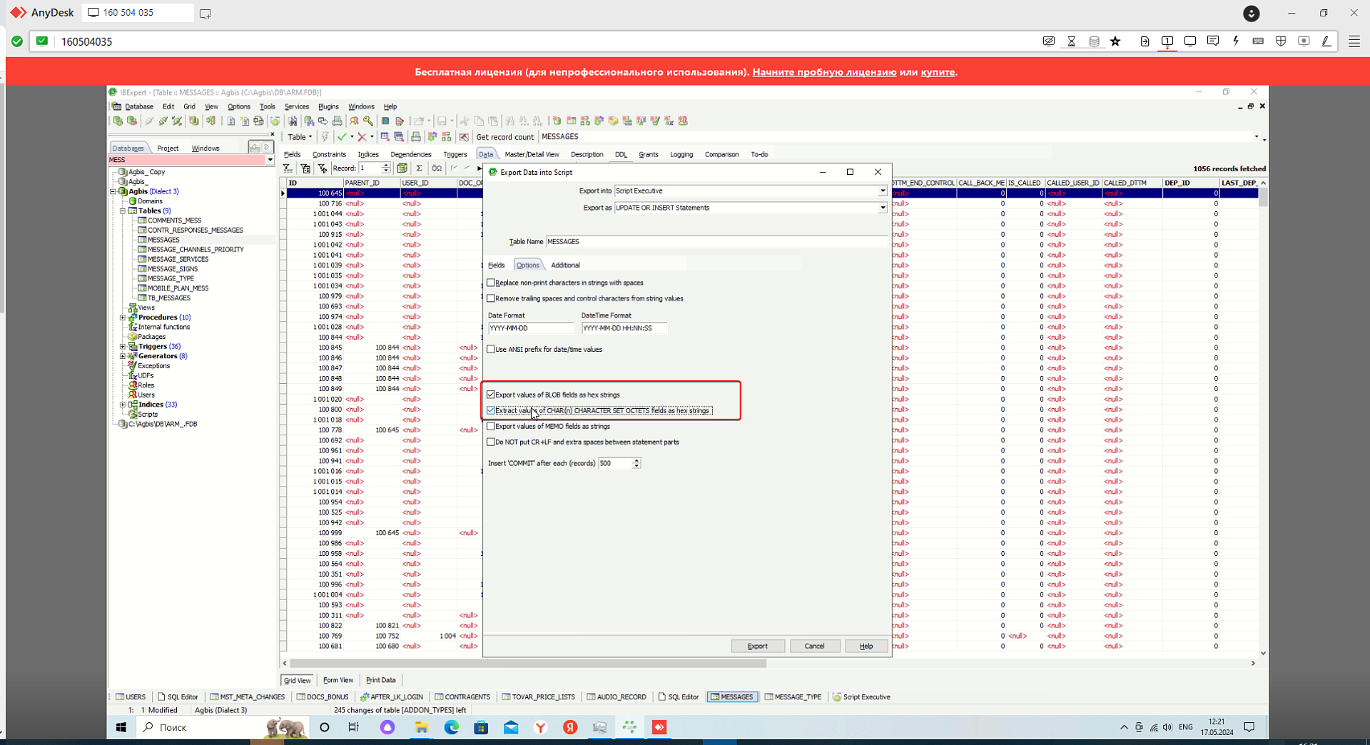Open the Services menu
Image resolution: width=1370 pixels, height=745 pixels.
point(296,106)
